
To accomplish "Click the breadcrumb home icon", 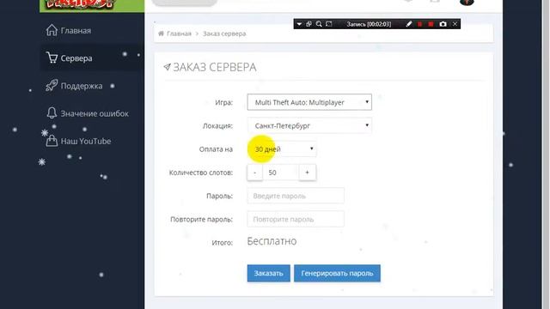I will [161, 33].
